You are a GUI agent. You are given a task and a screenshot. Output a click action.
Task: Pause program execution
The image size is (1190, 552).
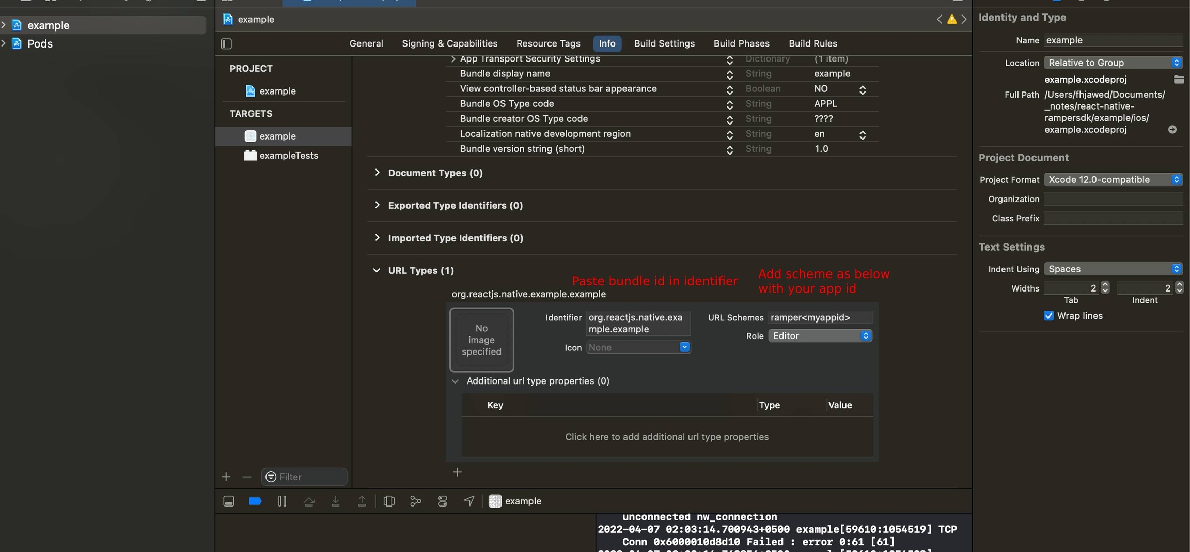click(282, 501)
